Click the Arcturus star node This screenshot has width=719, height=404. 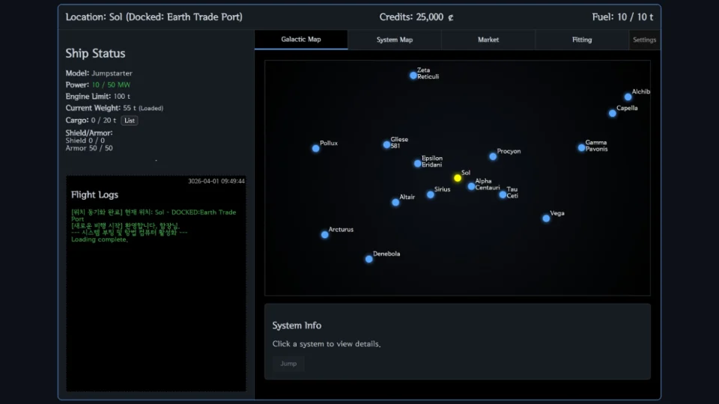pyautogui.click(x=324, y=235)
